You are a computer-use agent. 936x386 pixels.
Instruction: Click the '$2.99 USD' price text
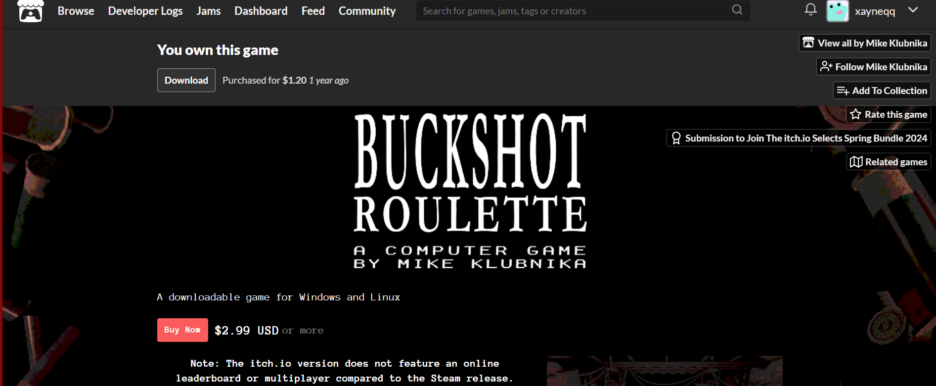point(247,331)
